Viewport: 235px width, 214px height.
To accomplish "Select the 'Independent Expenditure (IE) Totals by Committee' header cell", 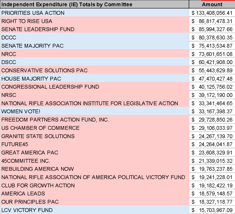I will 94,4.
